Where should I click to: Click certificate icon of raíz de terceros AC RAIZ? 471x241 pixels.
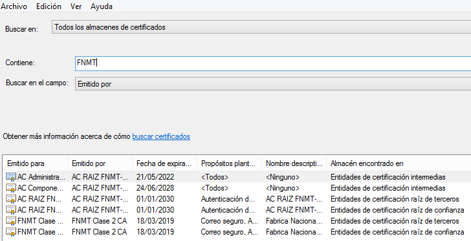point(11,199)
